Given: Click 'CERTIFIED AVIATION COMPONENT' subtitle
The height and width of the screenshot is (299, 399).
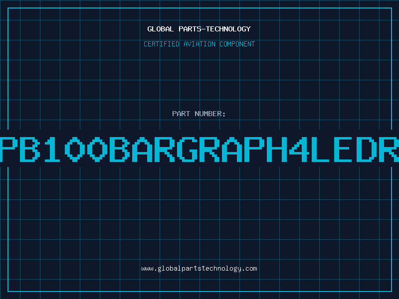Looking at the screenshot, I should click(x=199, y=44).
